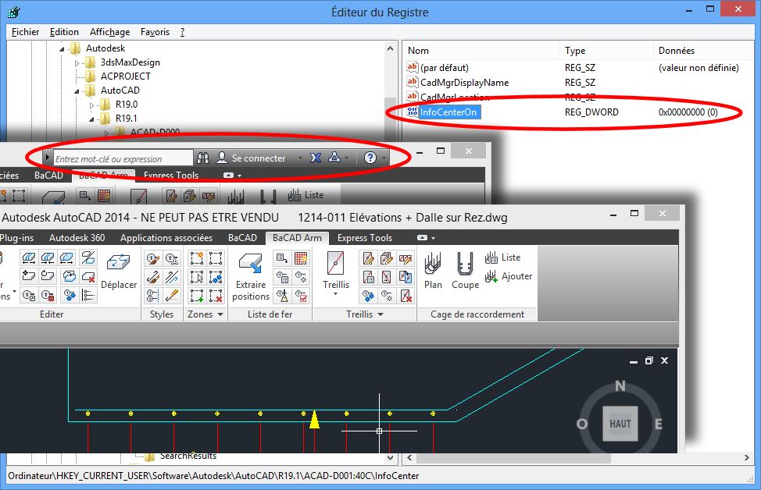Click the InfoCenter keyword search field

pyautogui.click(x=123, y=158)
